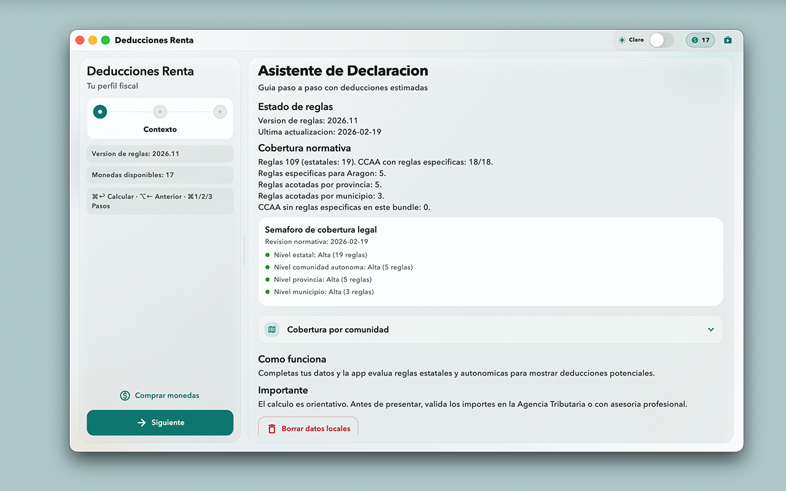
Task: Go to the first step dot, Contexto
Action: point(100,112)
